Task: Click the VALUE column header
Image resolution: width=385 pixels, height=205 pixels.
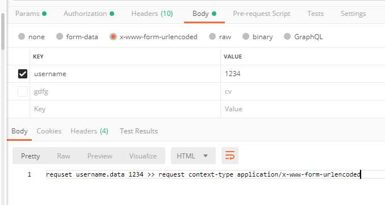Action: pos(233,56)
